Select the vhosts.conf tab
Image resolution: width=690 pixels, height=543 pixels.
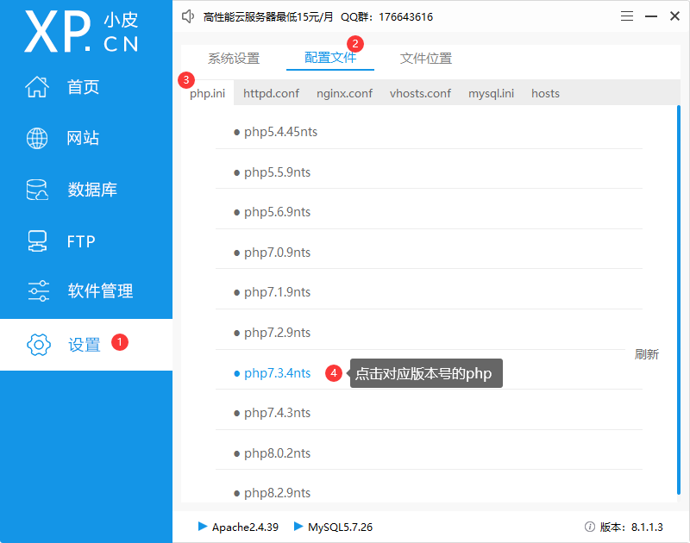420,93
